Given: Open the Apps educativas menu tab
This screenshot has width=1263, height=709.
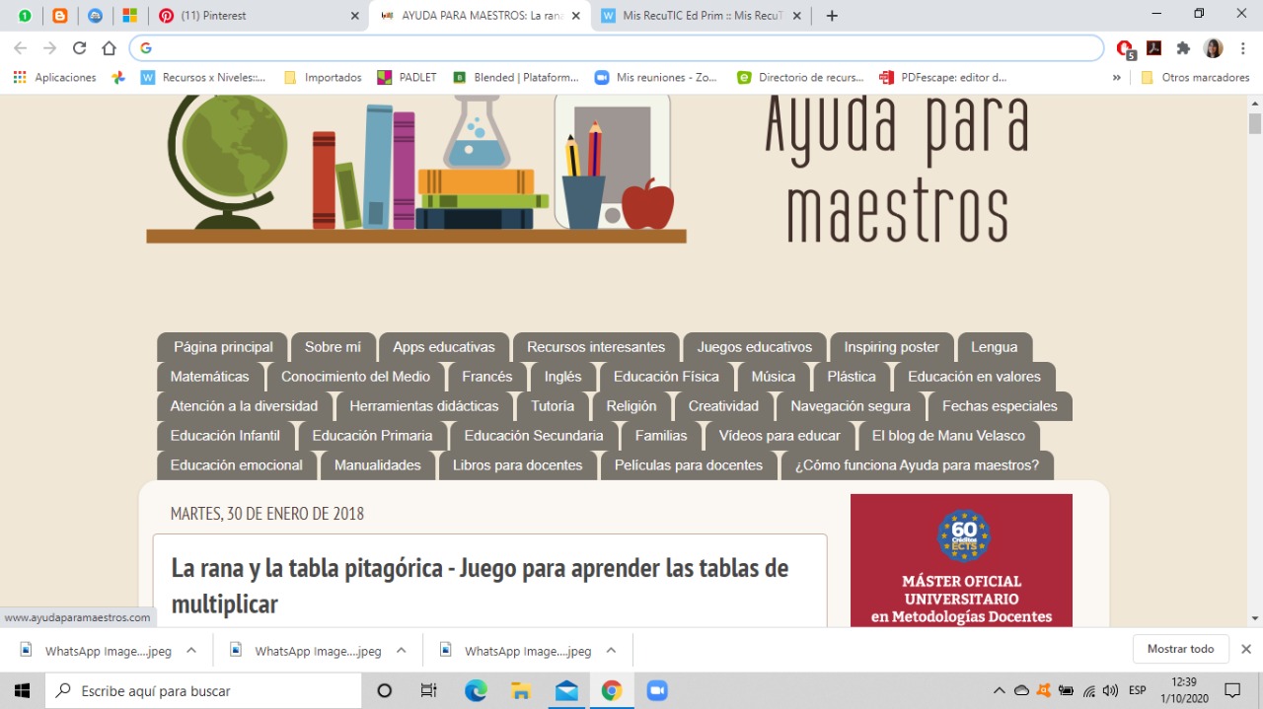Looking at the screenshot, I should pyautogui.click(x=444, y=347).
